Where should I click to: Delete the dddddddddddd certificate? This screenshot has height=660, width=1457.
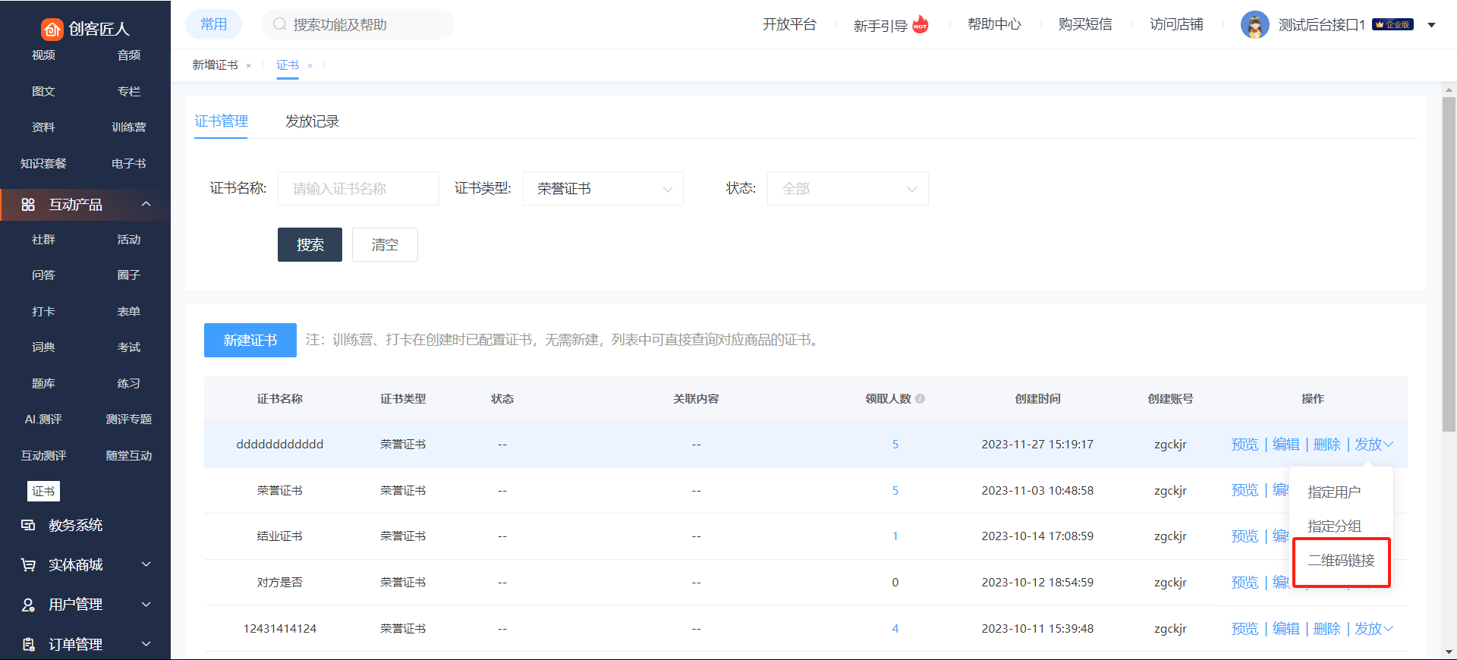coord(1326,445)
